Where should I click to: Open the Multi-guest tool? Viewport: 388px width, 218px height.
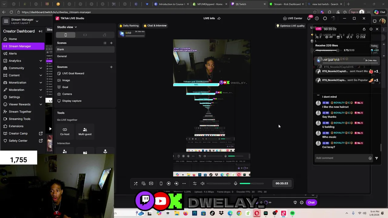tap(85, 131)
